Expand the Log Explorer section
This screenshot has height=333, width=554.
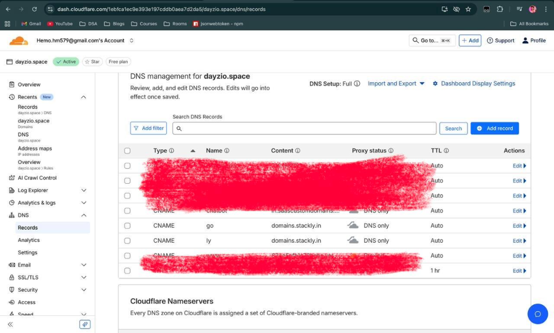[x=83, y=190]
